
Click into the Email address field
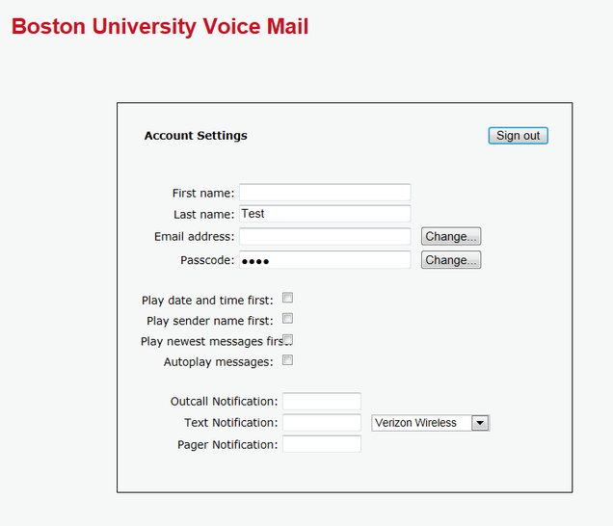pos(325,236)
